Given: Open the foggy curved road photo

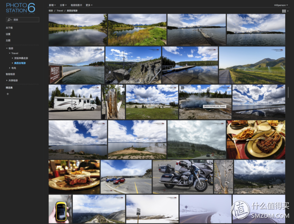Looking at the screenshot, I should point(206,209).
